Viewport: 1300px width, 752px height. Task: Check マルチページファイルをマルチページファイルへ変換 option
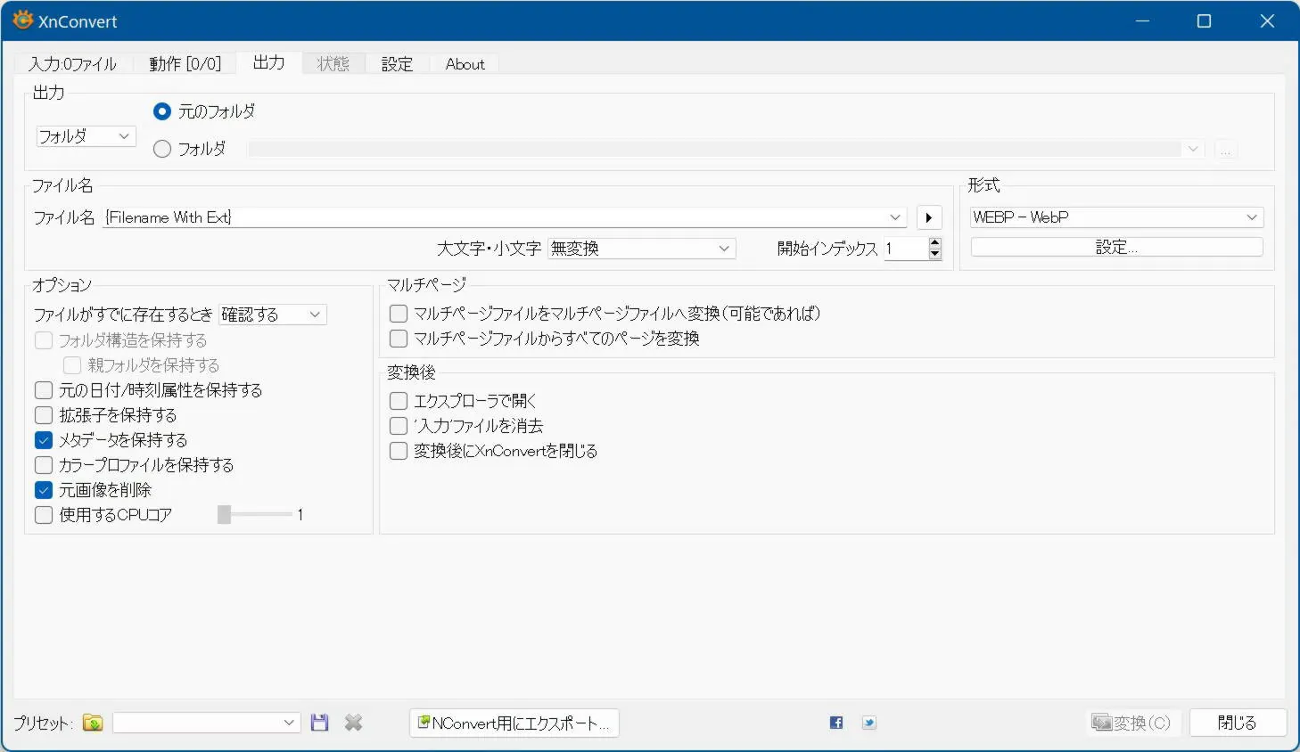(x=399, y=314)
